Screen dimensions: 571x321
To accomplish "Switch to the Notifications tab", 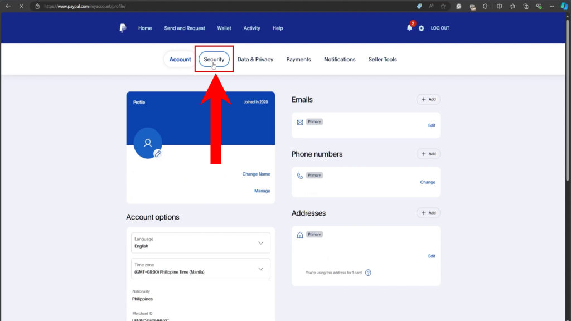I will pos(340,59).
